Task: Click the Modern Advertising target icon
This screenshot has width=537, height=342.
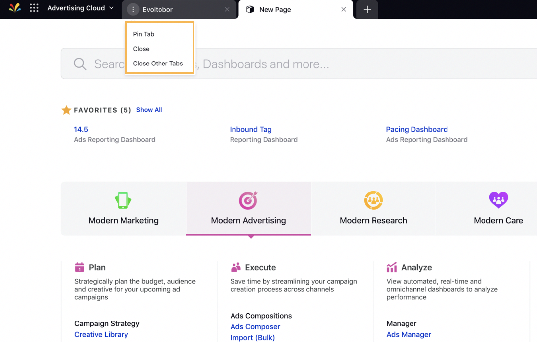Action: click(x=248, y=200)
